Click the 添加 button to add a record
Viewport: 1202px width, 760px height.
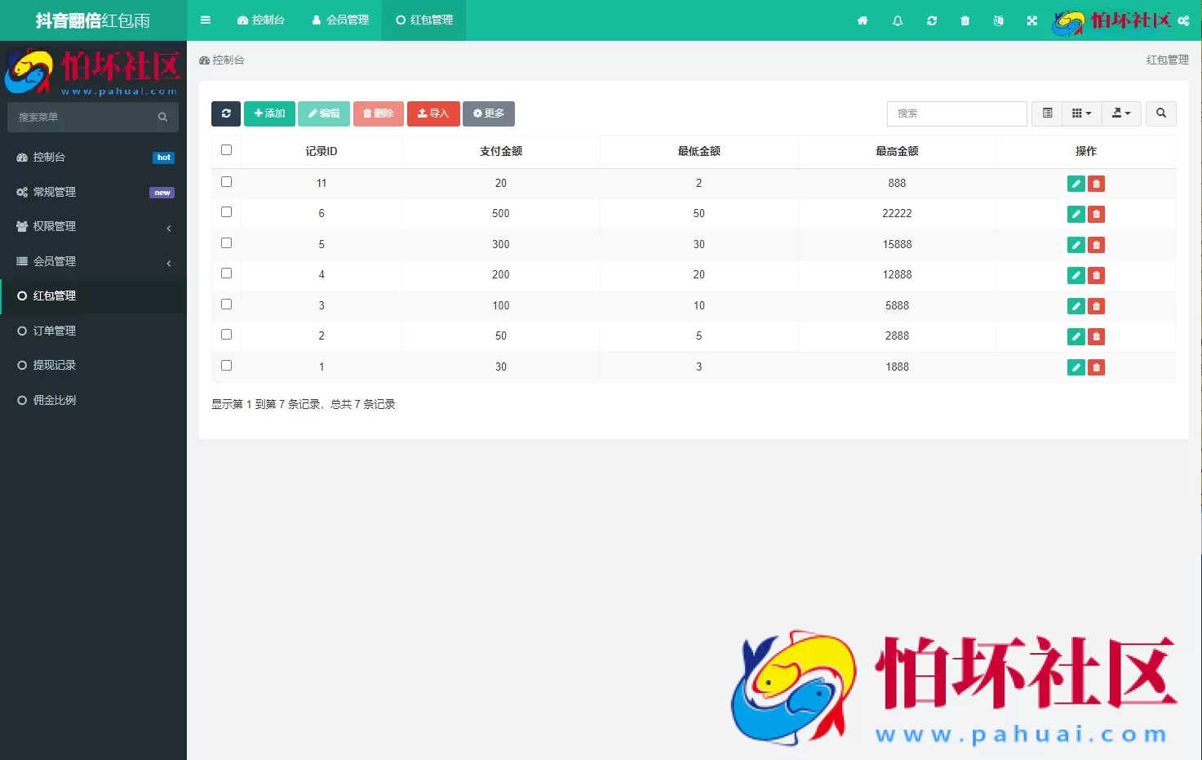click(269, 113)
